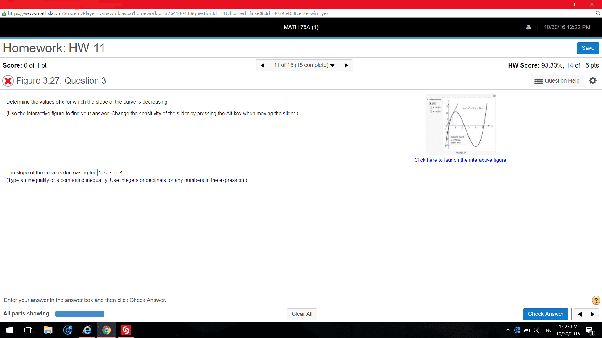Expand hidden system tray icons
Screen dimensions: 602x338
pos(508,330)
